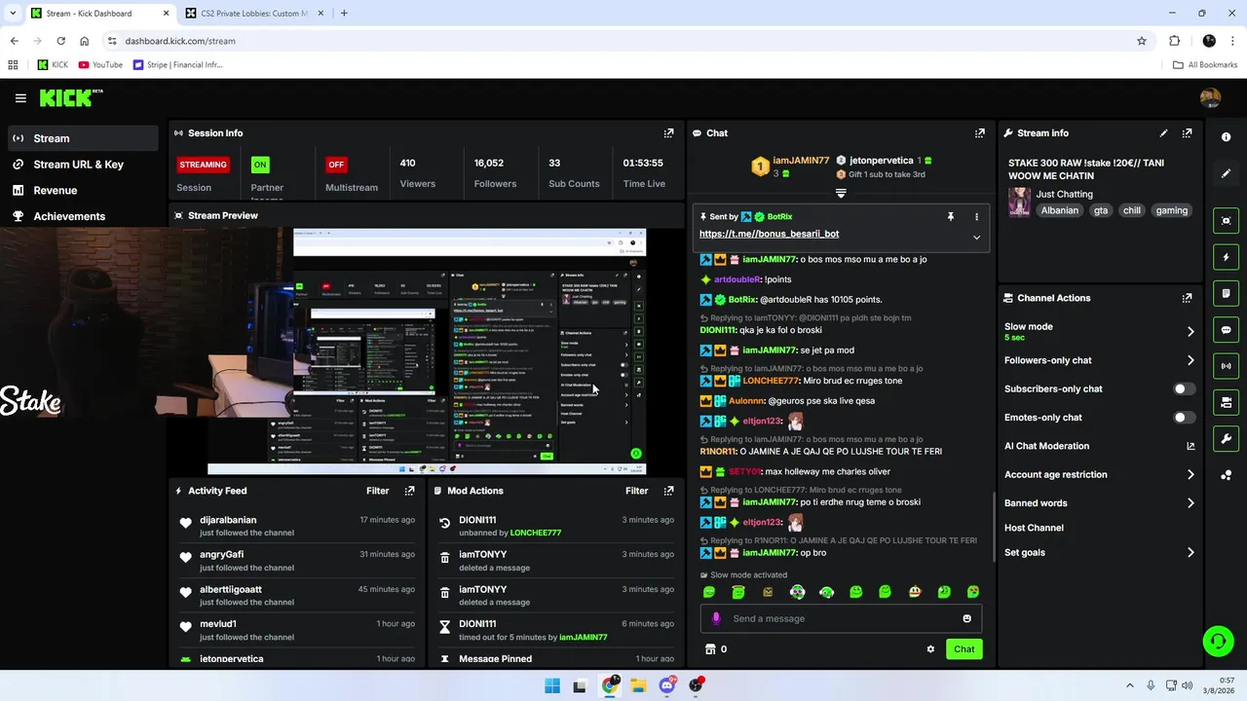
Task: Open the All Bookmarks folder
Action: pos(1205,65)
